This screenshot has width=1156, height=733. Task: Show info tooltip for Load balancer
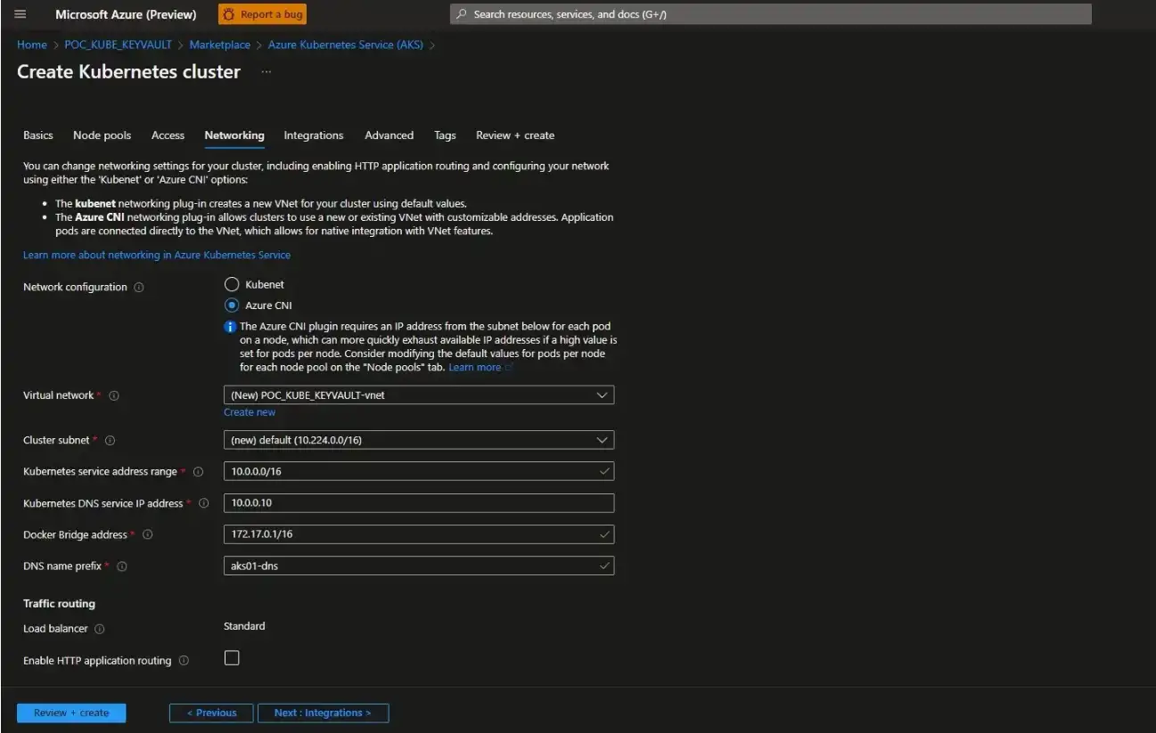[100, 629]
